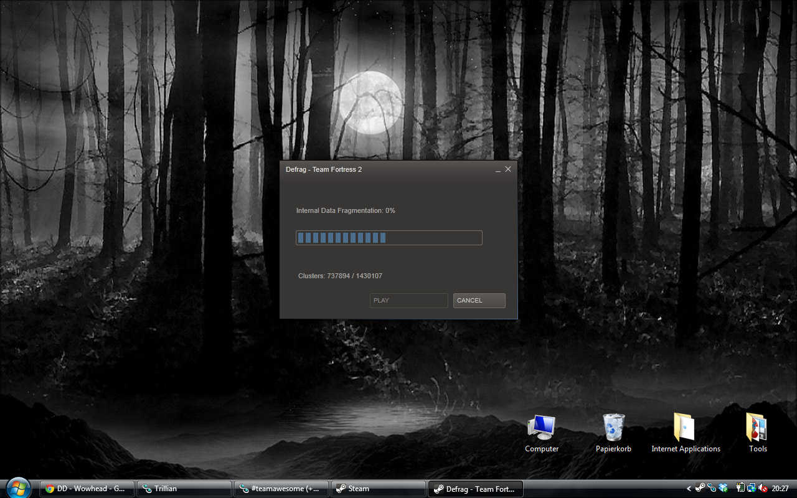Click the Steam tray icon
797x498 pixels.
pyautogui.click(x=700, y=489)
